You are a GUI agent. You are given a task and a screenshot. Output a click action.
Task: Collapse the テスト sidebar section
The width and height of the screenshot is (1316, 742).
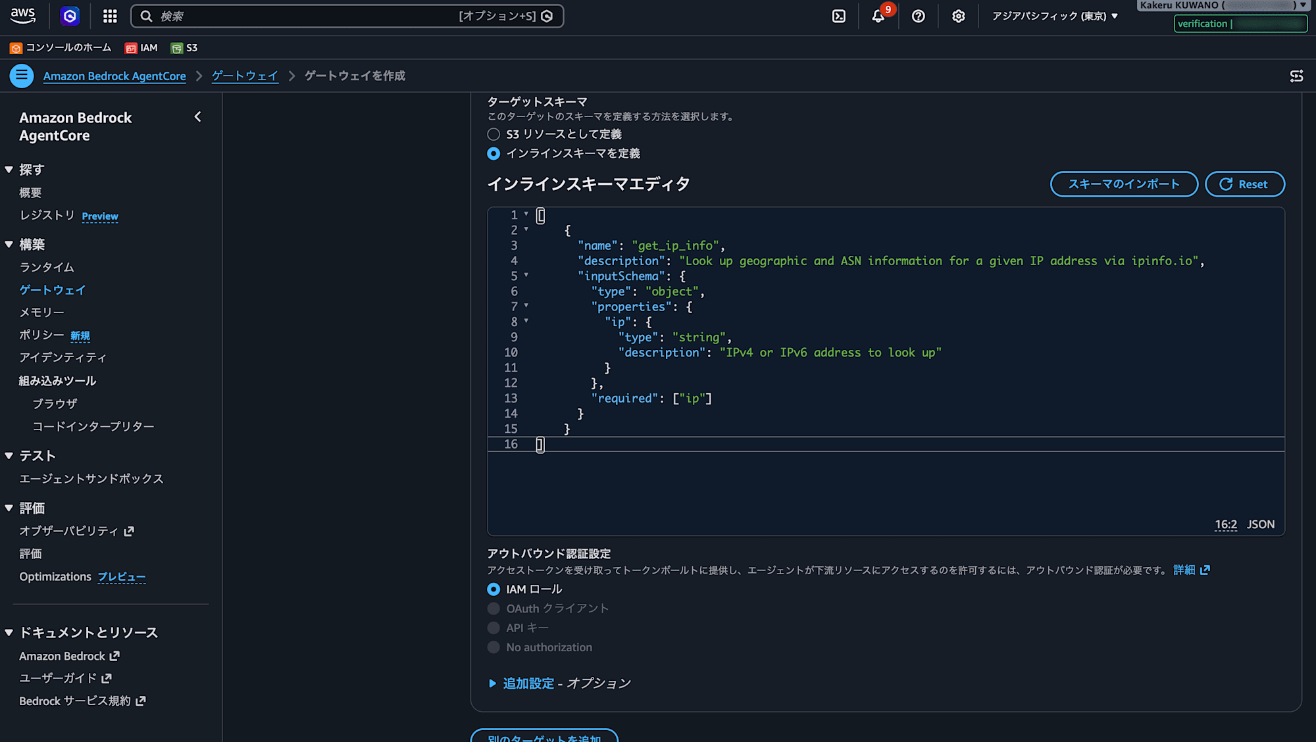coord(9,456)
